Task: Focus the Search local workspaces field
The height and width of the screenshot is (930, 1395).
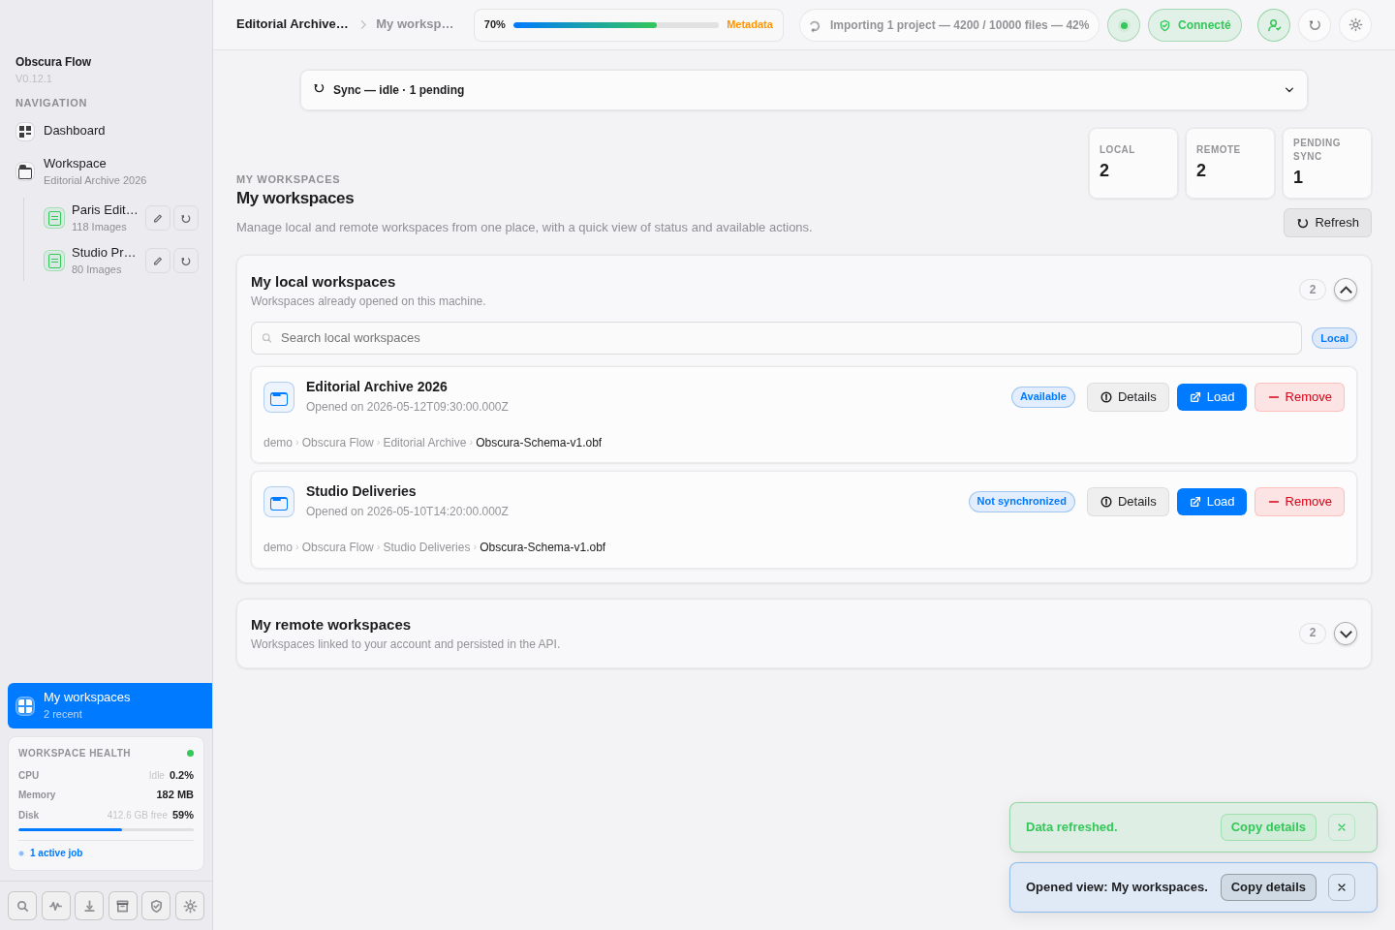Action: pyautogui.click(x=776, y=338)
